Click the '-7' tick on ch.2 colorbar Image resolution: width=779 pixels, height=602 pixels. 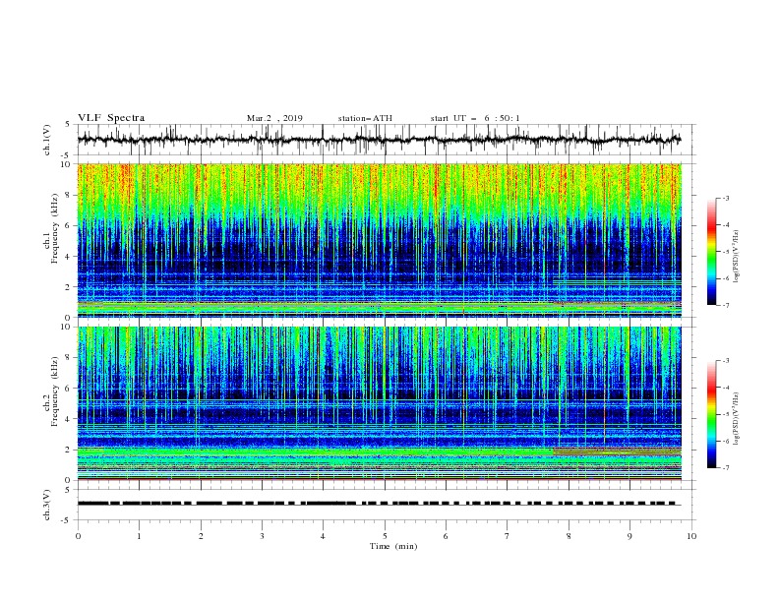726,467
